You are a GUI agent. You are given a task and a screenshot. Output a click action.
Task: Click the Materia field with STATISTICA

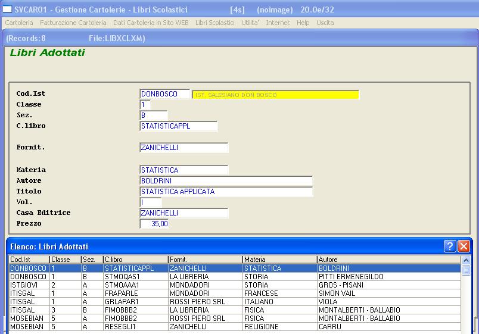pyautogui.click(x=184, y=170)
